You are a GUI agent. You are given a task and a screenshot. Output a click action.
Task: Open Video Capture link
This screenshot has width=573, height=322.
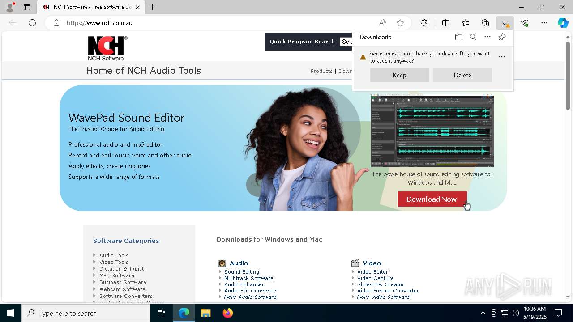376,278
